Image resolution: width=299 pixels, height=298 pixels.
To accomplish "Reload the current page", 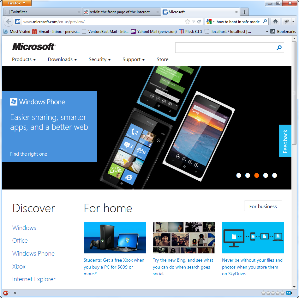I will point(199,22).
